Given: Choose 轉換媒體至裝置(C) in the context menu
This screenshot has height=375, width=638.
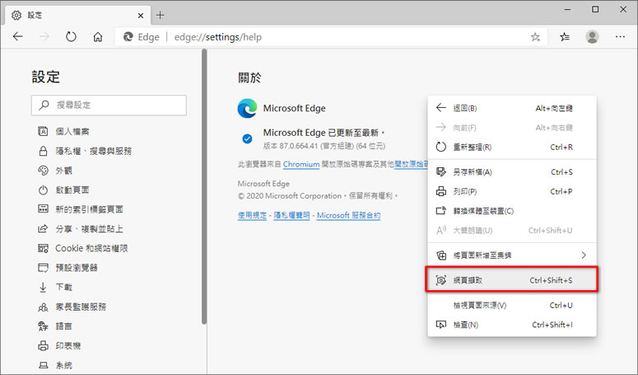Looking at the screenshot, I should 512,211.
